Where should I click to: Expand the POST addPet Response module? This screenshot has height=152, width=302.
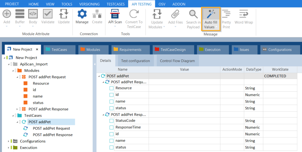pos(17,109)
